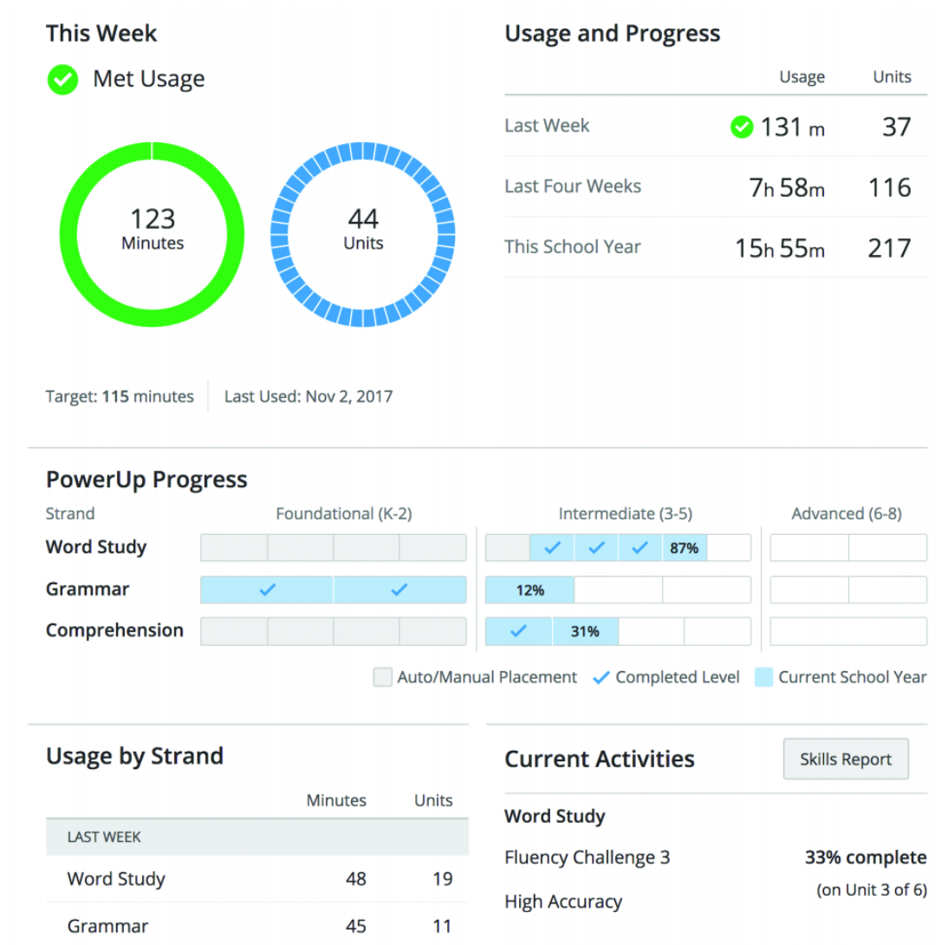Click the first Word Study Intermediate checkmark
The image size is (941, 945).
tap(552, 548)
